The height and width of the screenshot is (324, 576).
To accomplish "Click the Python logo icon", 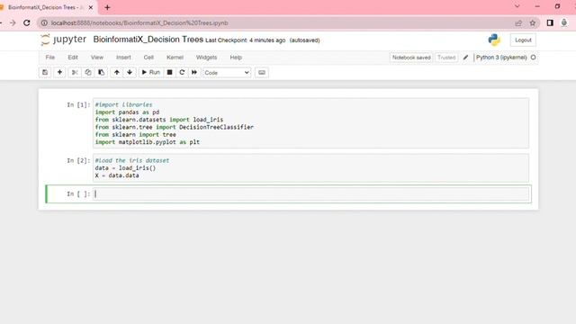I will pos(494,40).
